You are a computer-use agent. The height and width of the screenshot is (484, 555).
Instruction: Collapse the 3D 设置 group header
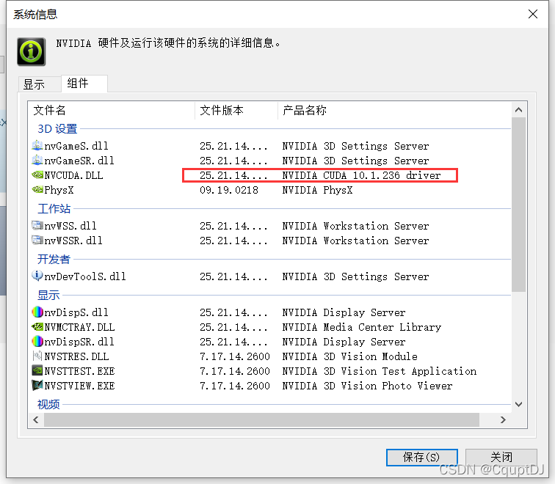coord(57,128)
